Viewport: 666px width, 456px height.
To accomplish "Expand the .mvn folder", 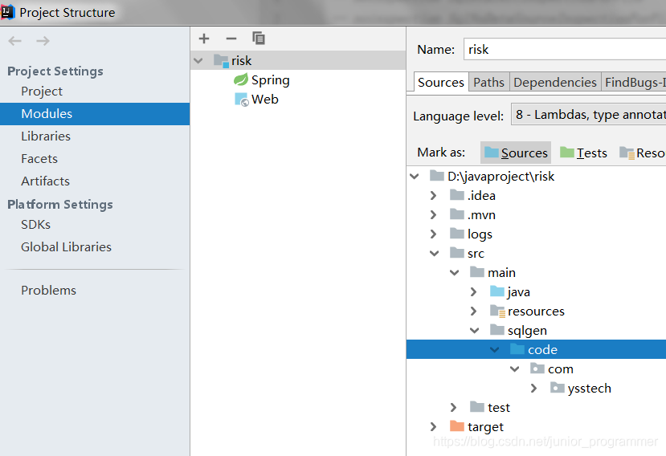I will (x=433, y=214).
